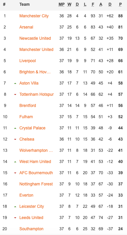Screen dimensions: 127x235
Task: Click the red down arrow beside Leeds United
Action: 15,218
